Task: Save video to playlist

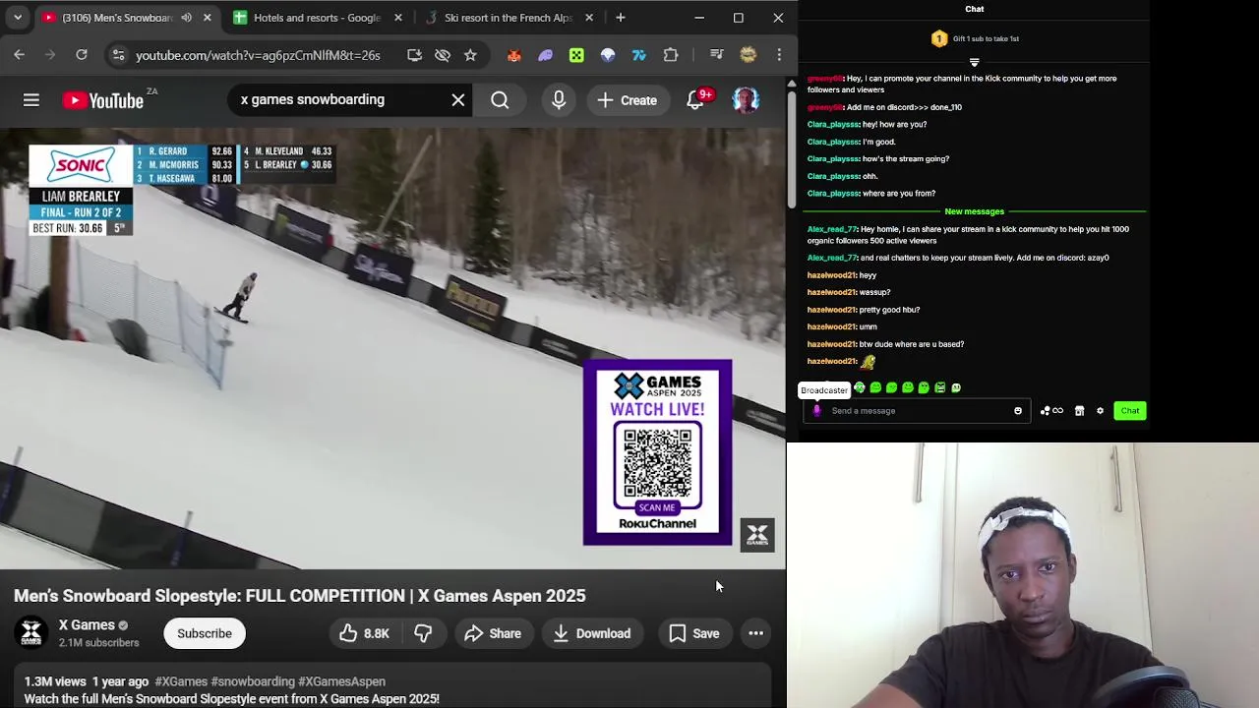Action: pyautogui.click(x=694, y=633)
